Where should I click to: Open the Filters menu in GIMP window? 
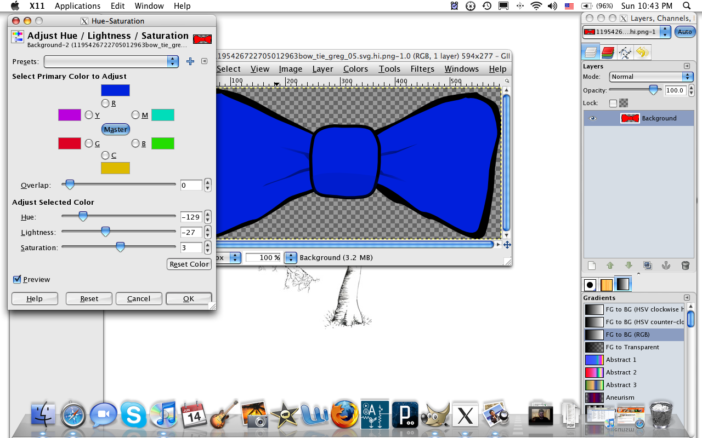pyautogui.click(x=422, y=69)
